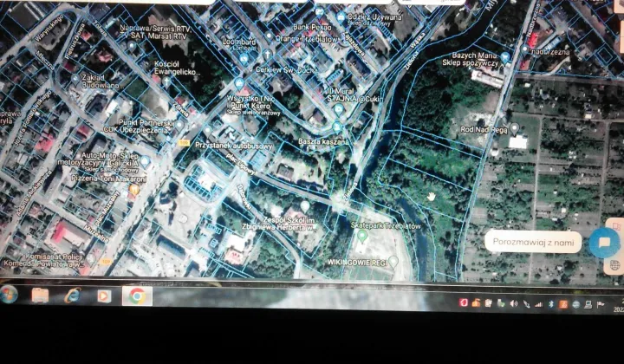This screenshot has width=624, height=364.
Task: Select the Pizzeria Toni Makaroni restaurant pin
Action: [x=134, y=189]
